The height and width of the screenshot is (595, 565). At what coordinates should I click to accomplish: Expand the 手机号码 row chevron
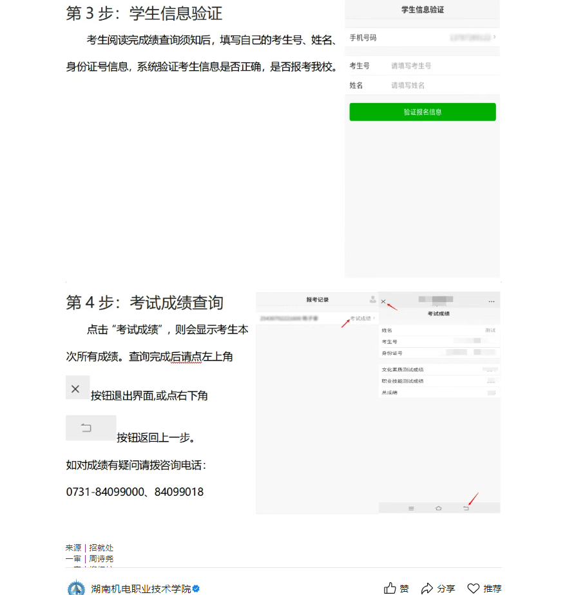click(x=494, y=37)
